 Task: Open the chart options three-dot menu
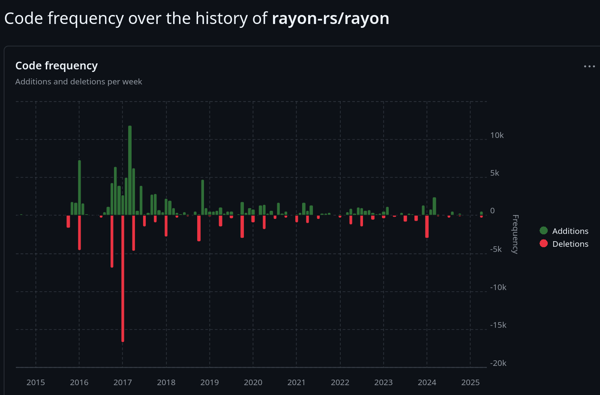pyautogui.click(x=589, y=66)
